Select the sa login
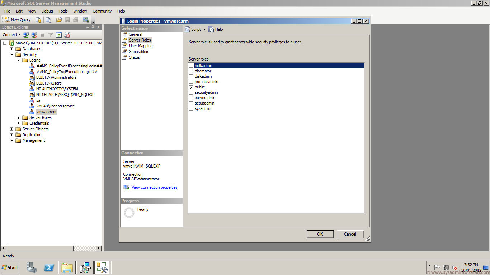Screen dimensions: 490x275 (x=38, y=100)
